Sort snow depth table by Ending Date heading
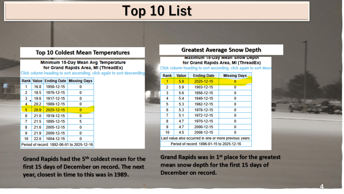 pyautogui.click(x=204, y=76)
